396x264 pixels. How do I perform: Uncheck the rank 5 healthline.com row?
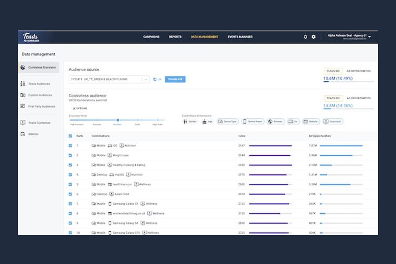[71, 184]
